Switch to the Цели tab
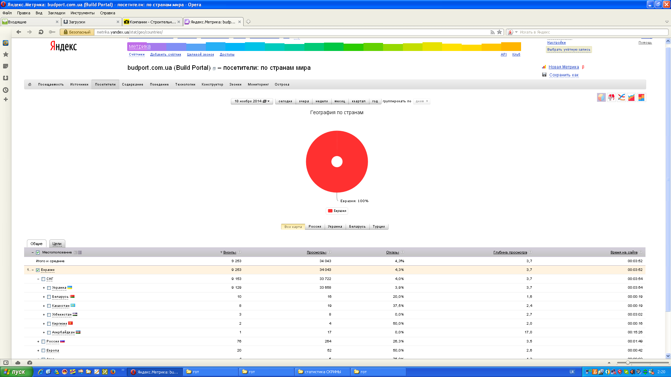Screen dimensions: 671x377 [x=57, y=244]
